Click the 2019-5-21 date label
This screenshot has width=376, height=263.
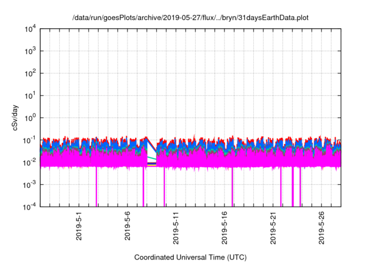pos(273,228)
